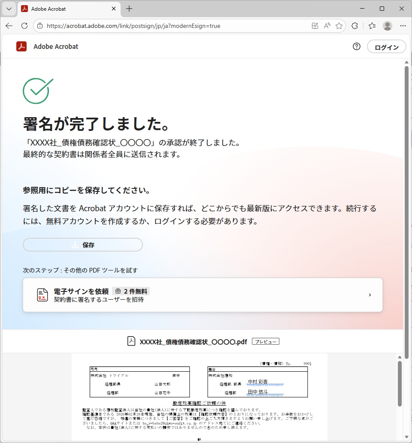Add page to favorites star icon

coord(339,26)
